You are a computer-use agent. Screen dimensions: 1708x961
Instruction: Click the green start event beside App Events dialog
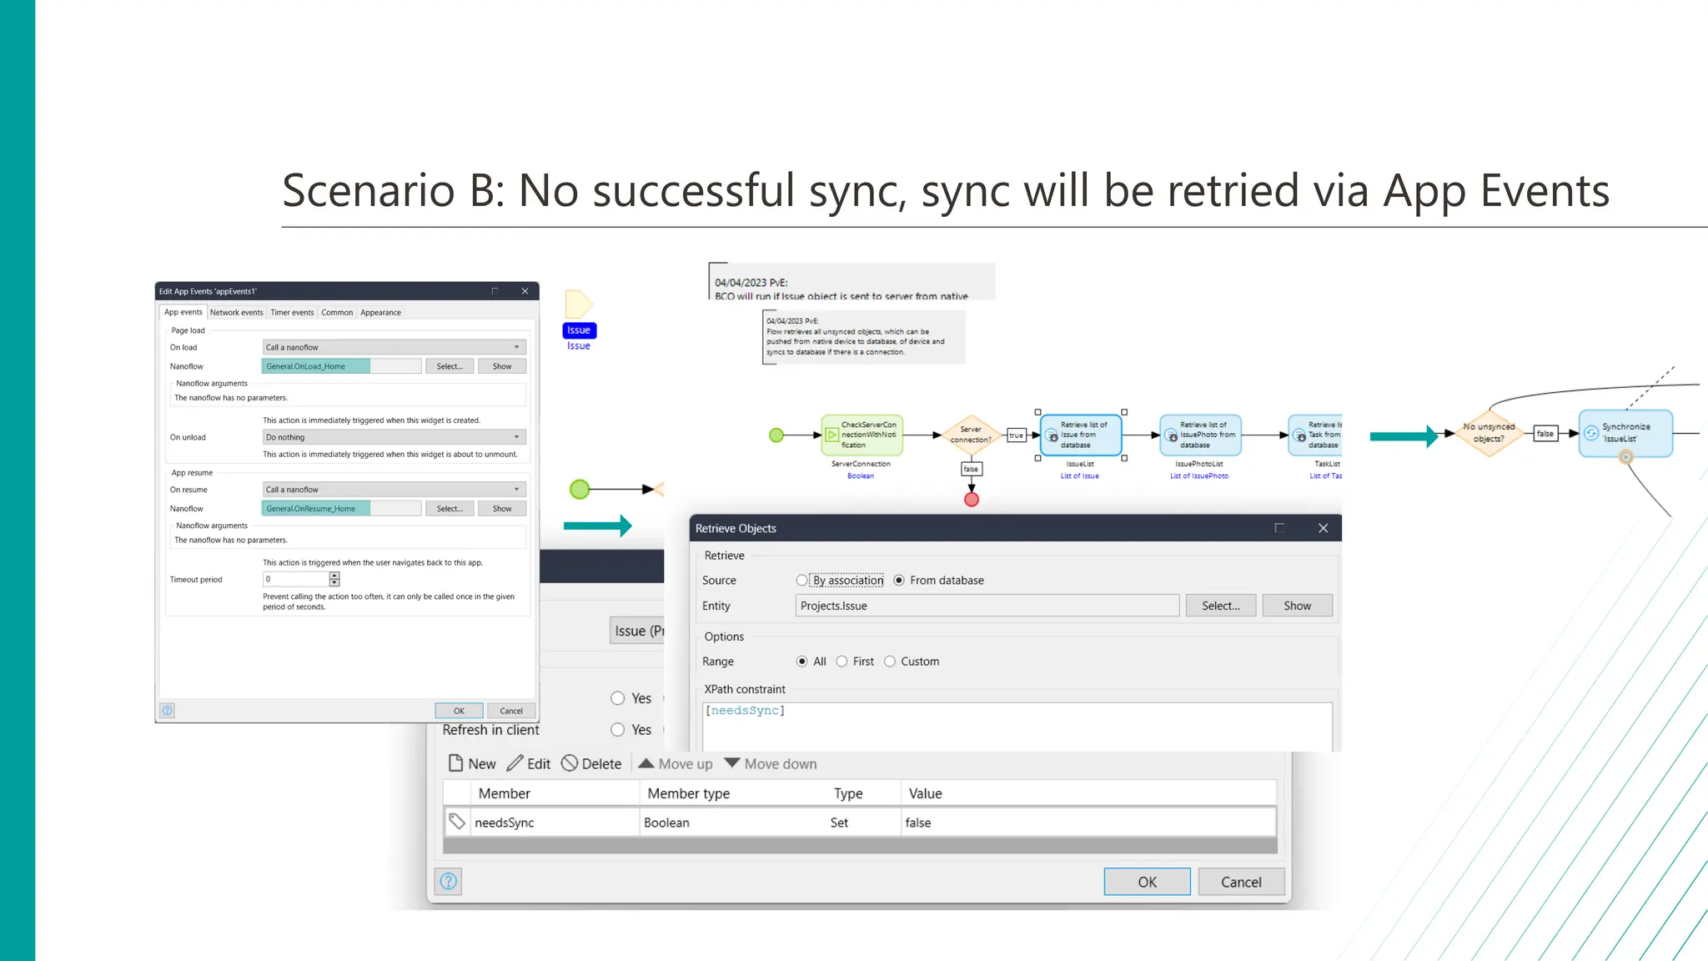point(580,490)
